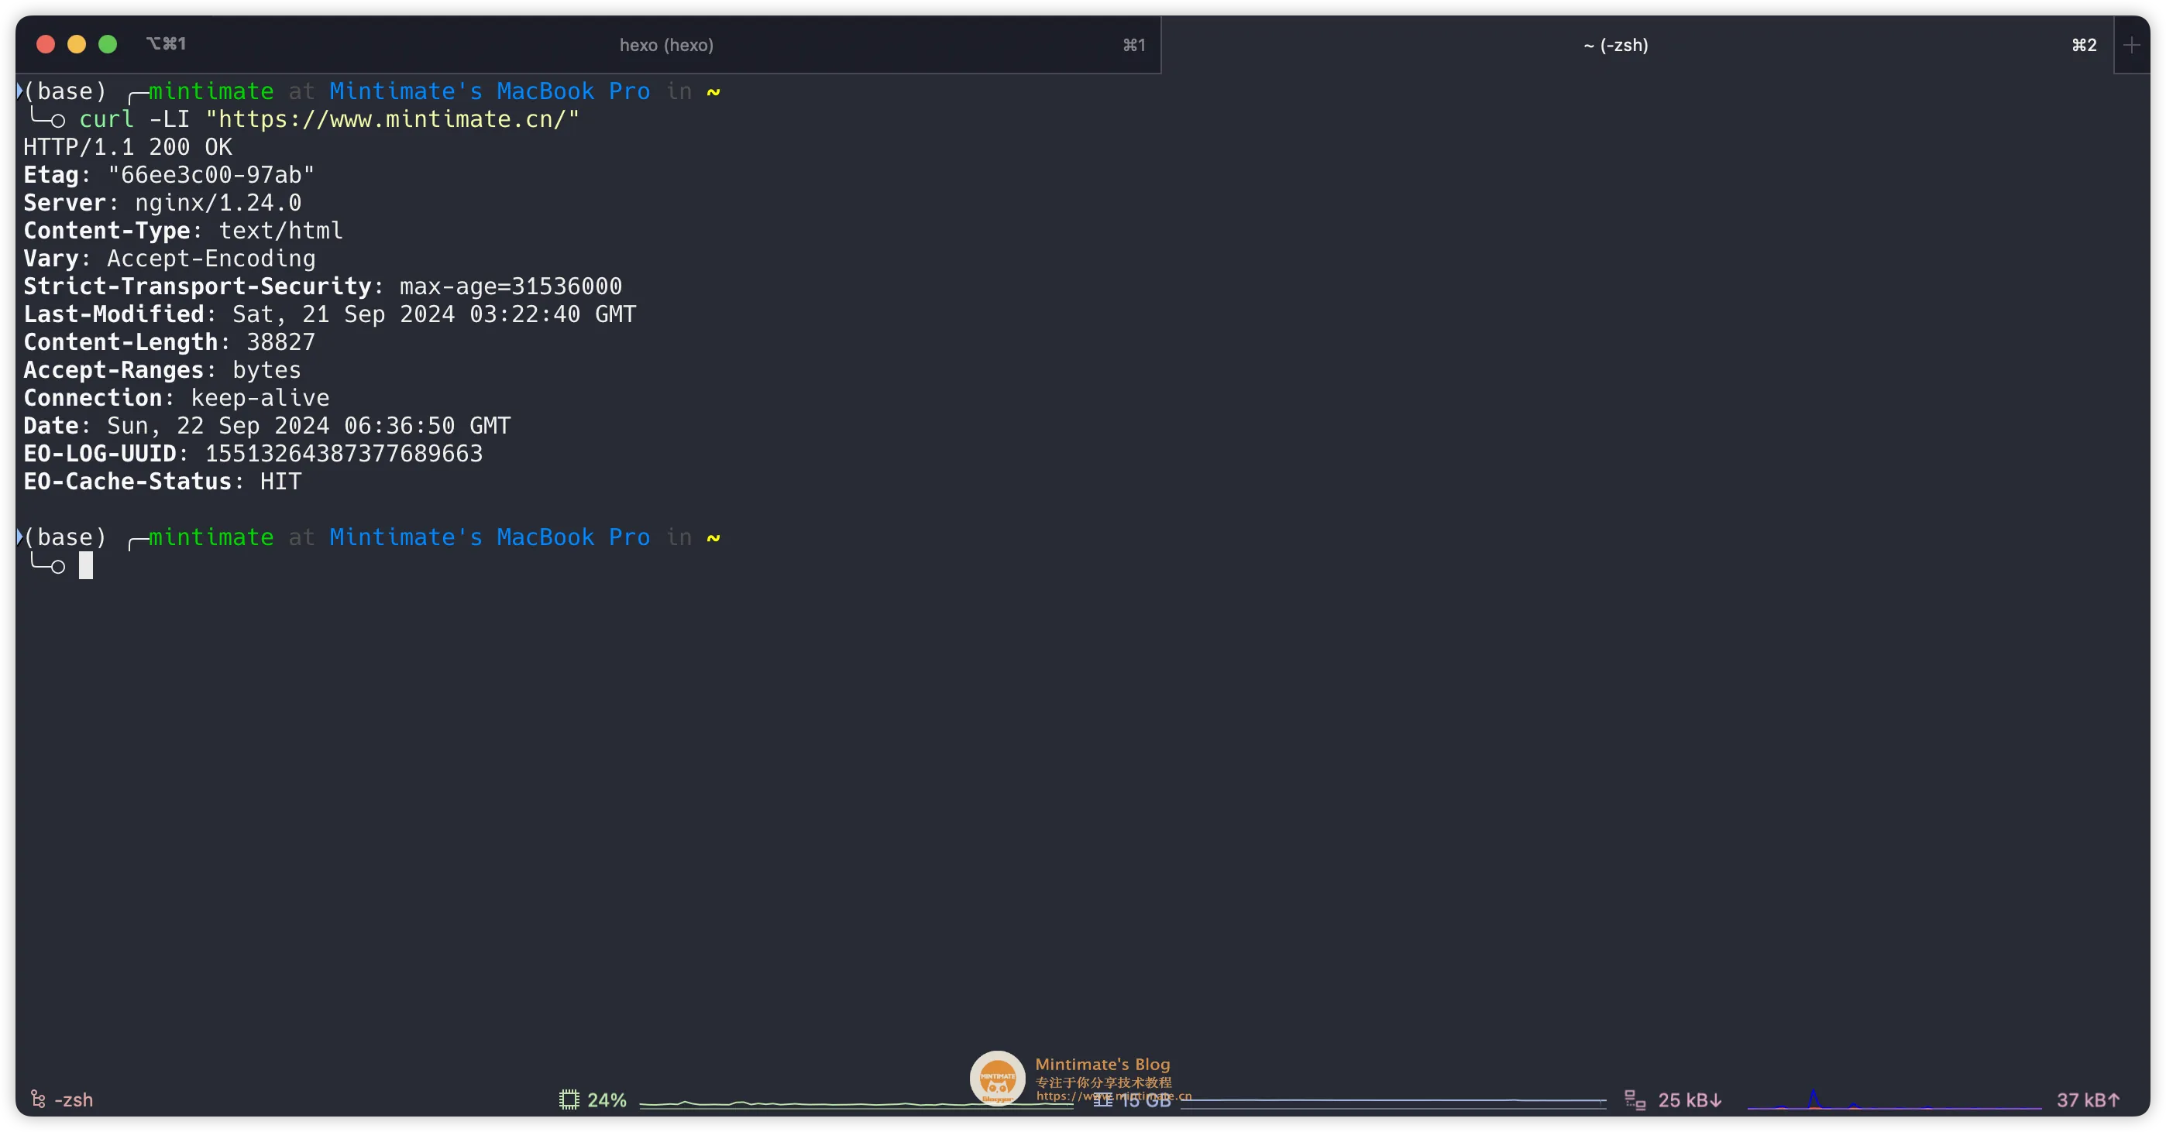Image resolution: width=2166 pixels, height=1132 pixels.
Task: Click the Etag header value
Action: 211,175
